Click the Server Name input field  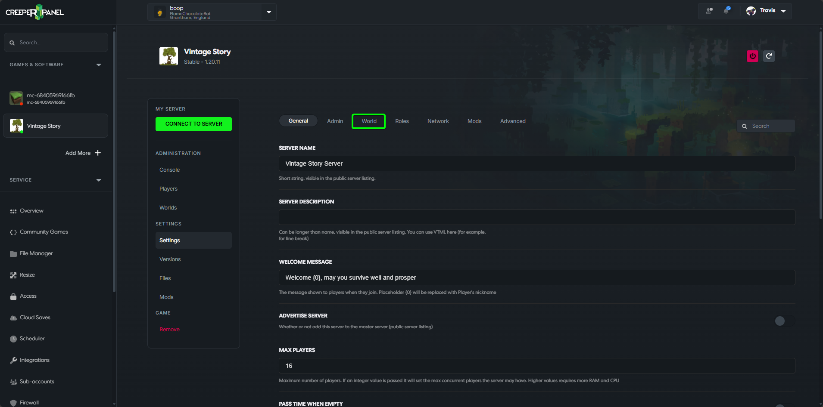pyautogui.click(x=537, y=163)
